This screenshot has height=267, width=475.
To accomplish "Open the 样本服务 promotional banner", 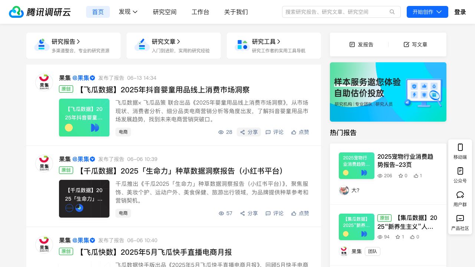I will 388,92.
